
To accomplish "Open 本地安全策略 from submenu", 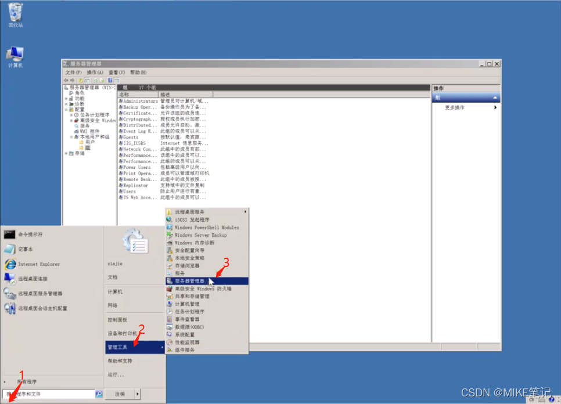I will [207, 258].
